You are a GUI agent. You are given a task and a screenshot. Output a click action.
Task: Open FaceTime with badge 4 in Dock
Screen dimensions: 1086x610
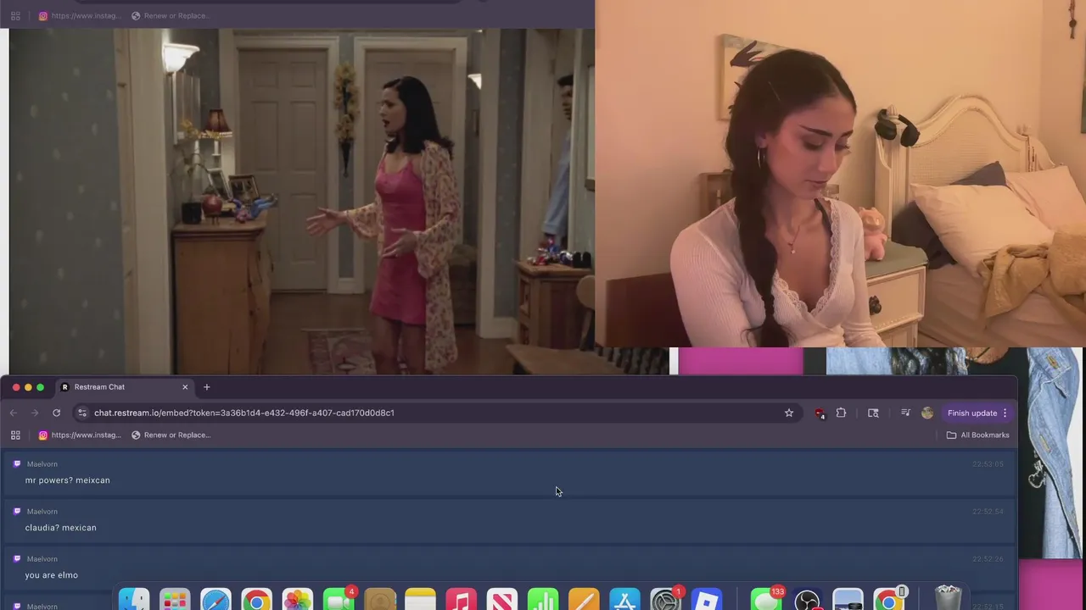click(339, 600)
